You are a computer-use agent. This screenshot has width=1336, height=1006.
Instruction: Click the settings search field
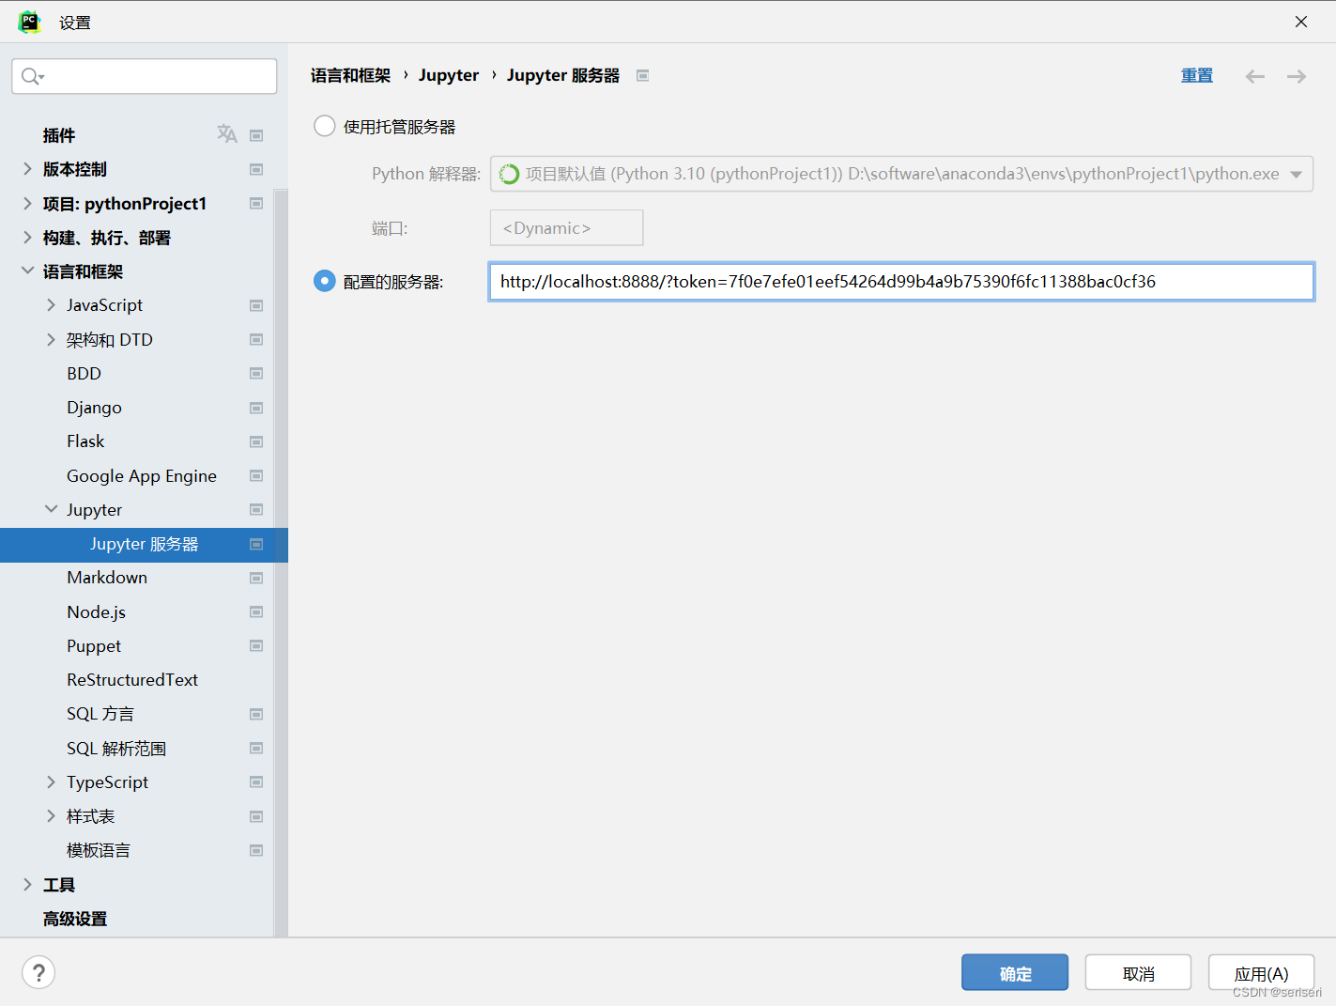coord(145,76)
